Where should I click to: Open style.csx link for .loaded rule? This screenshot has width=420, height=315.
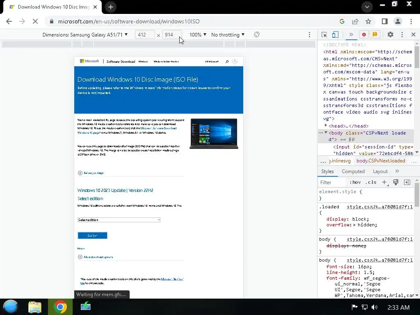(x=380, y=207)
